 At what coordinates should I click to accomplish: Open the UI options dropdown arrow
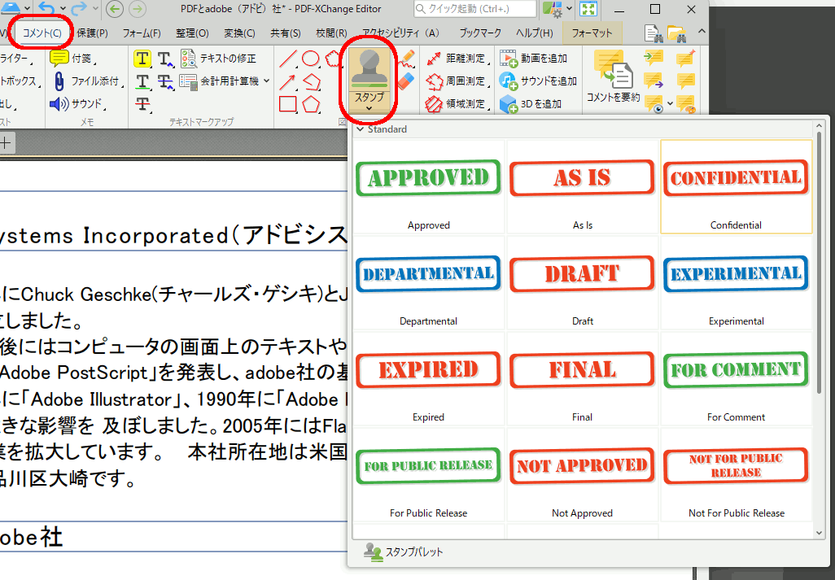pos(569,8)
